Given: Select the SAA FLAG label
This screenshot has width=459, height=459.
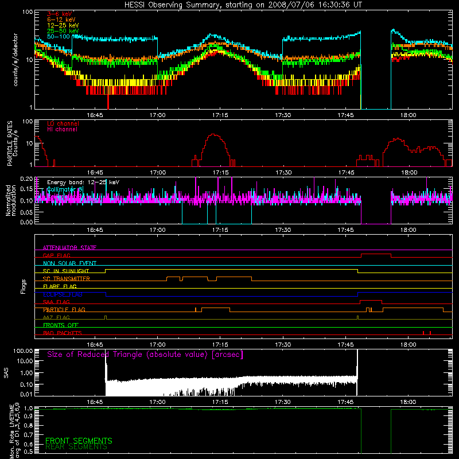Looking at the screenshot, I should (x=56, y=302).
